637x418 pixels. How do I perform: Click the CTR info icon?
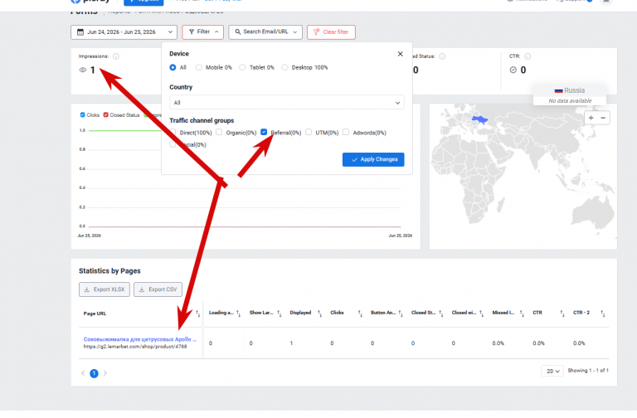[528, 56]
